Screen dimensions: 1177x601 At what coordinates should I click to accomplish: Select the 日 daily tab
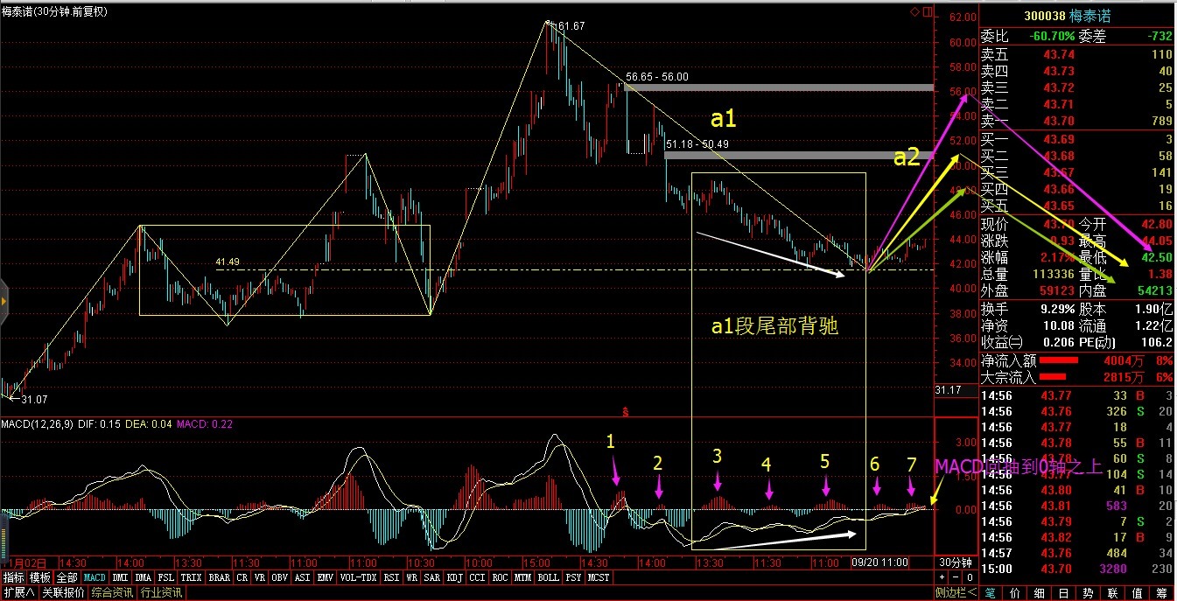coord(1064,592)
